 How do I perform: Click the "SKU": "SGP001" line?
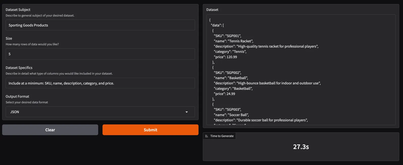click(227, 36)
